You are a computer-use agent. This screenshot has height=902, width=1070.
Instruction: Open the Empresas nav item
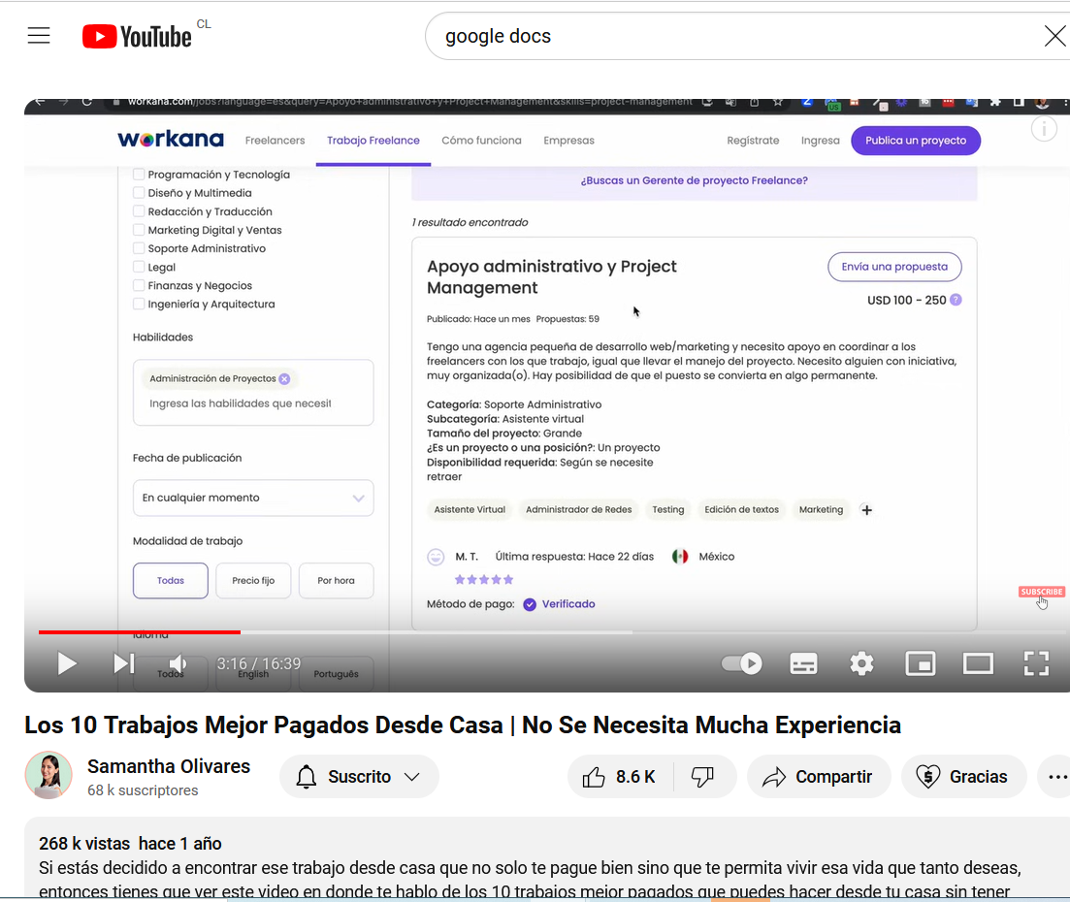click(x=568, y=141)
